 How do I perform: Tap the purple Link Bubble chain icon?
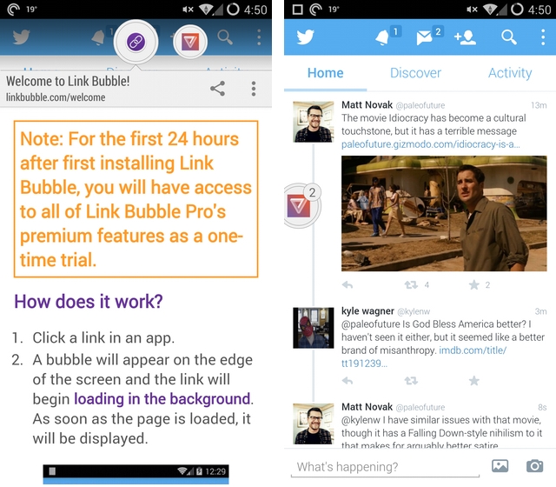136,41
